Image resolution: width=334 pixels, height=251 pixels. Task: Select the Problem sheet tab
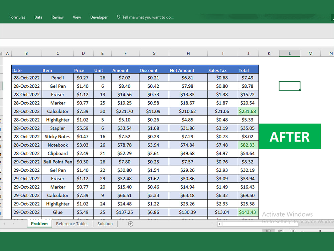pyautogui.click(x=39, y=224)
